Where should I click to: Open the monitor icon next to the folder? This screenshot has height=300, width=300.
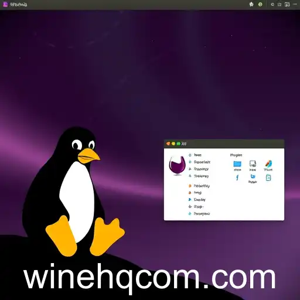coord(253,163)
